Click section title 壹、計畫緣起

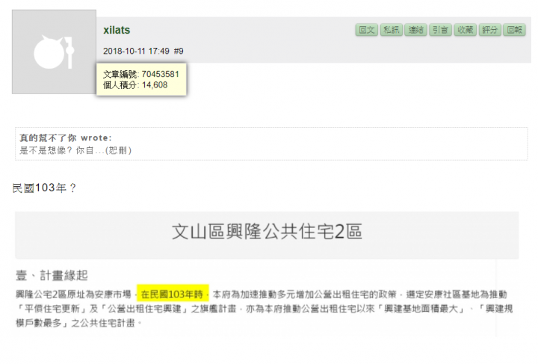pyautogui.click(x=52, y=276)
